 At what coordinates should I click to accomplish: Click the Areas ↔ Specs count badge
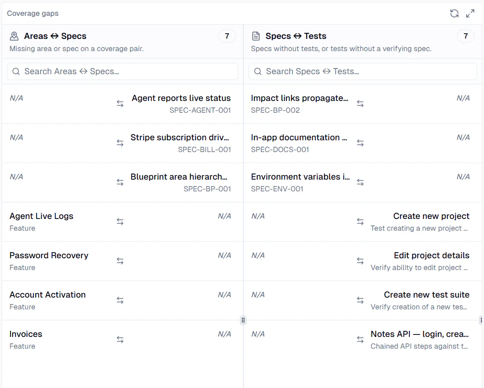coord(227,36)
